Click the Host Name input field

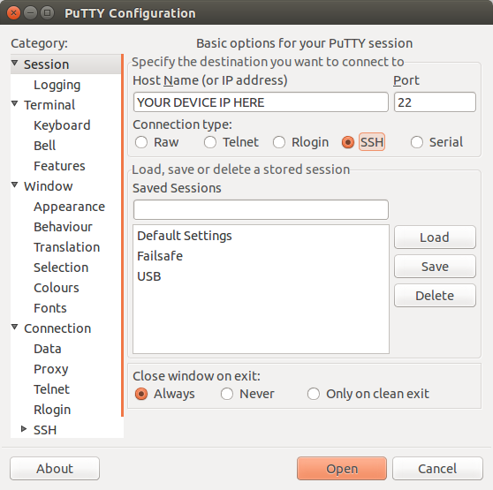(x=261, y=102)
